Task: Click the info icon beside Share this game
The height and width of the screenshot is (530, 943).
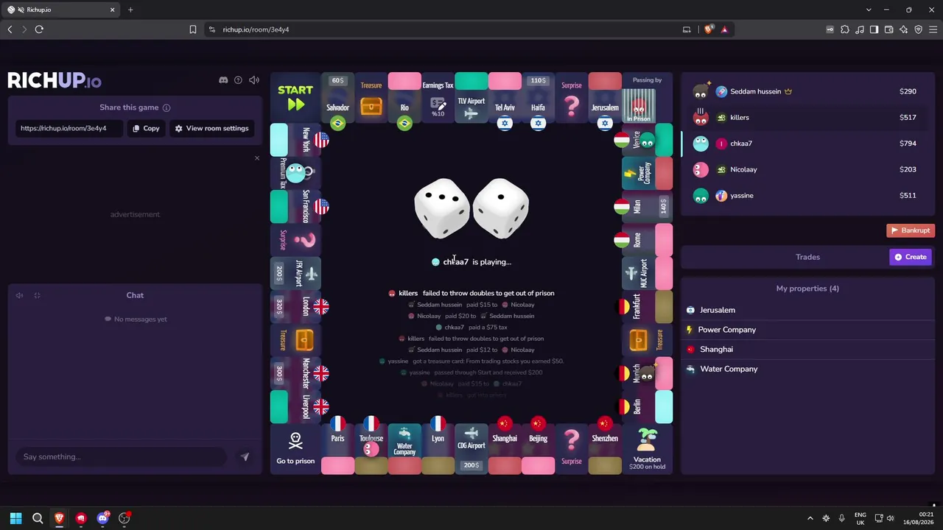Action: pos(166,107)
